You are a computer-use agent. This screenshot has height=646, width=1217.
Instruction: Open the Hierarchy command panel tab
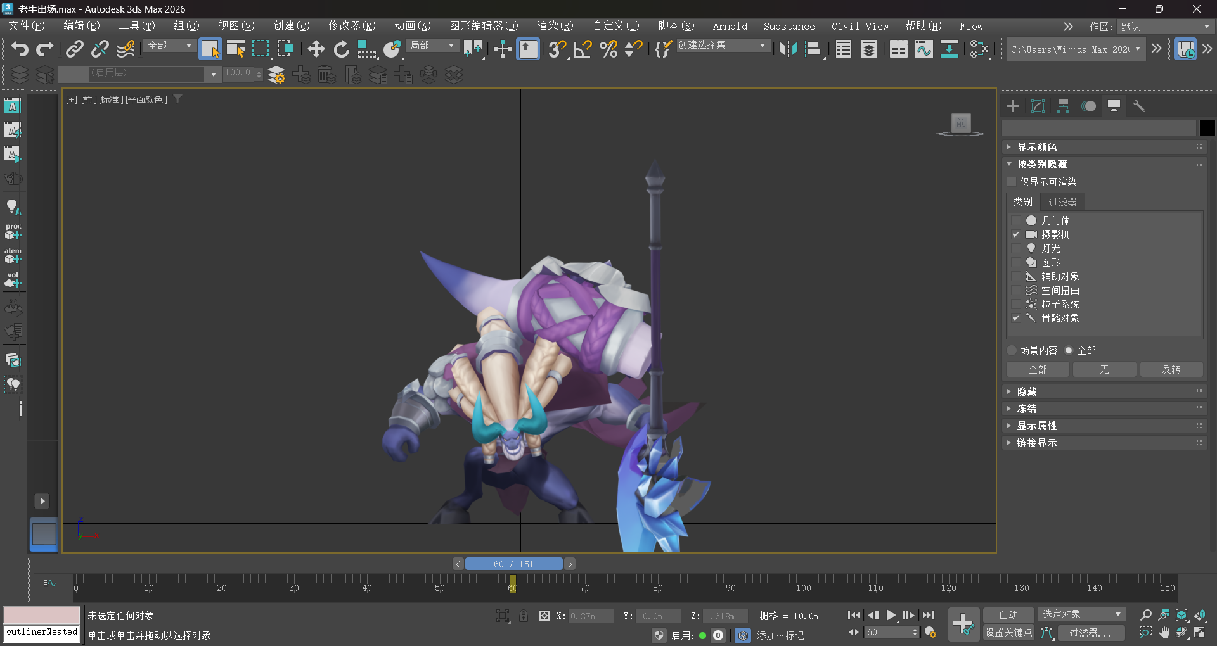click(1064, 106)
